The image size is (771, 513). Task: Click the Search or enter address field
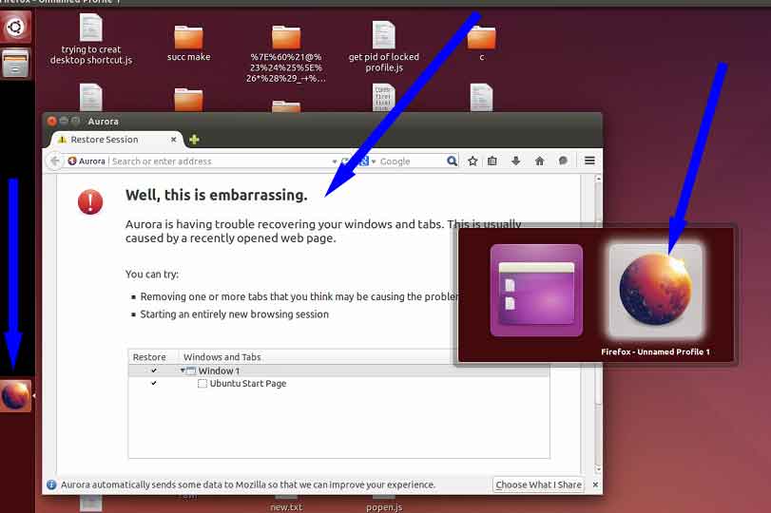221,161
